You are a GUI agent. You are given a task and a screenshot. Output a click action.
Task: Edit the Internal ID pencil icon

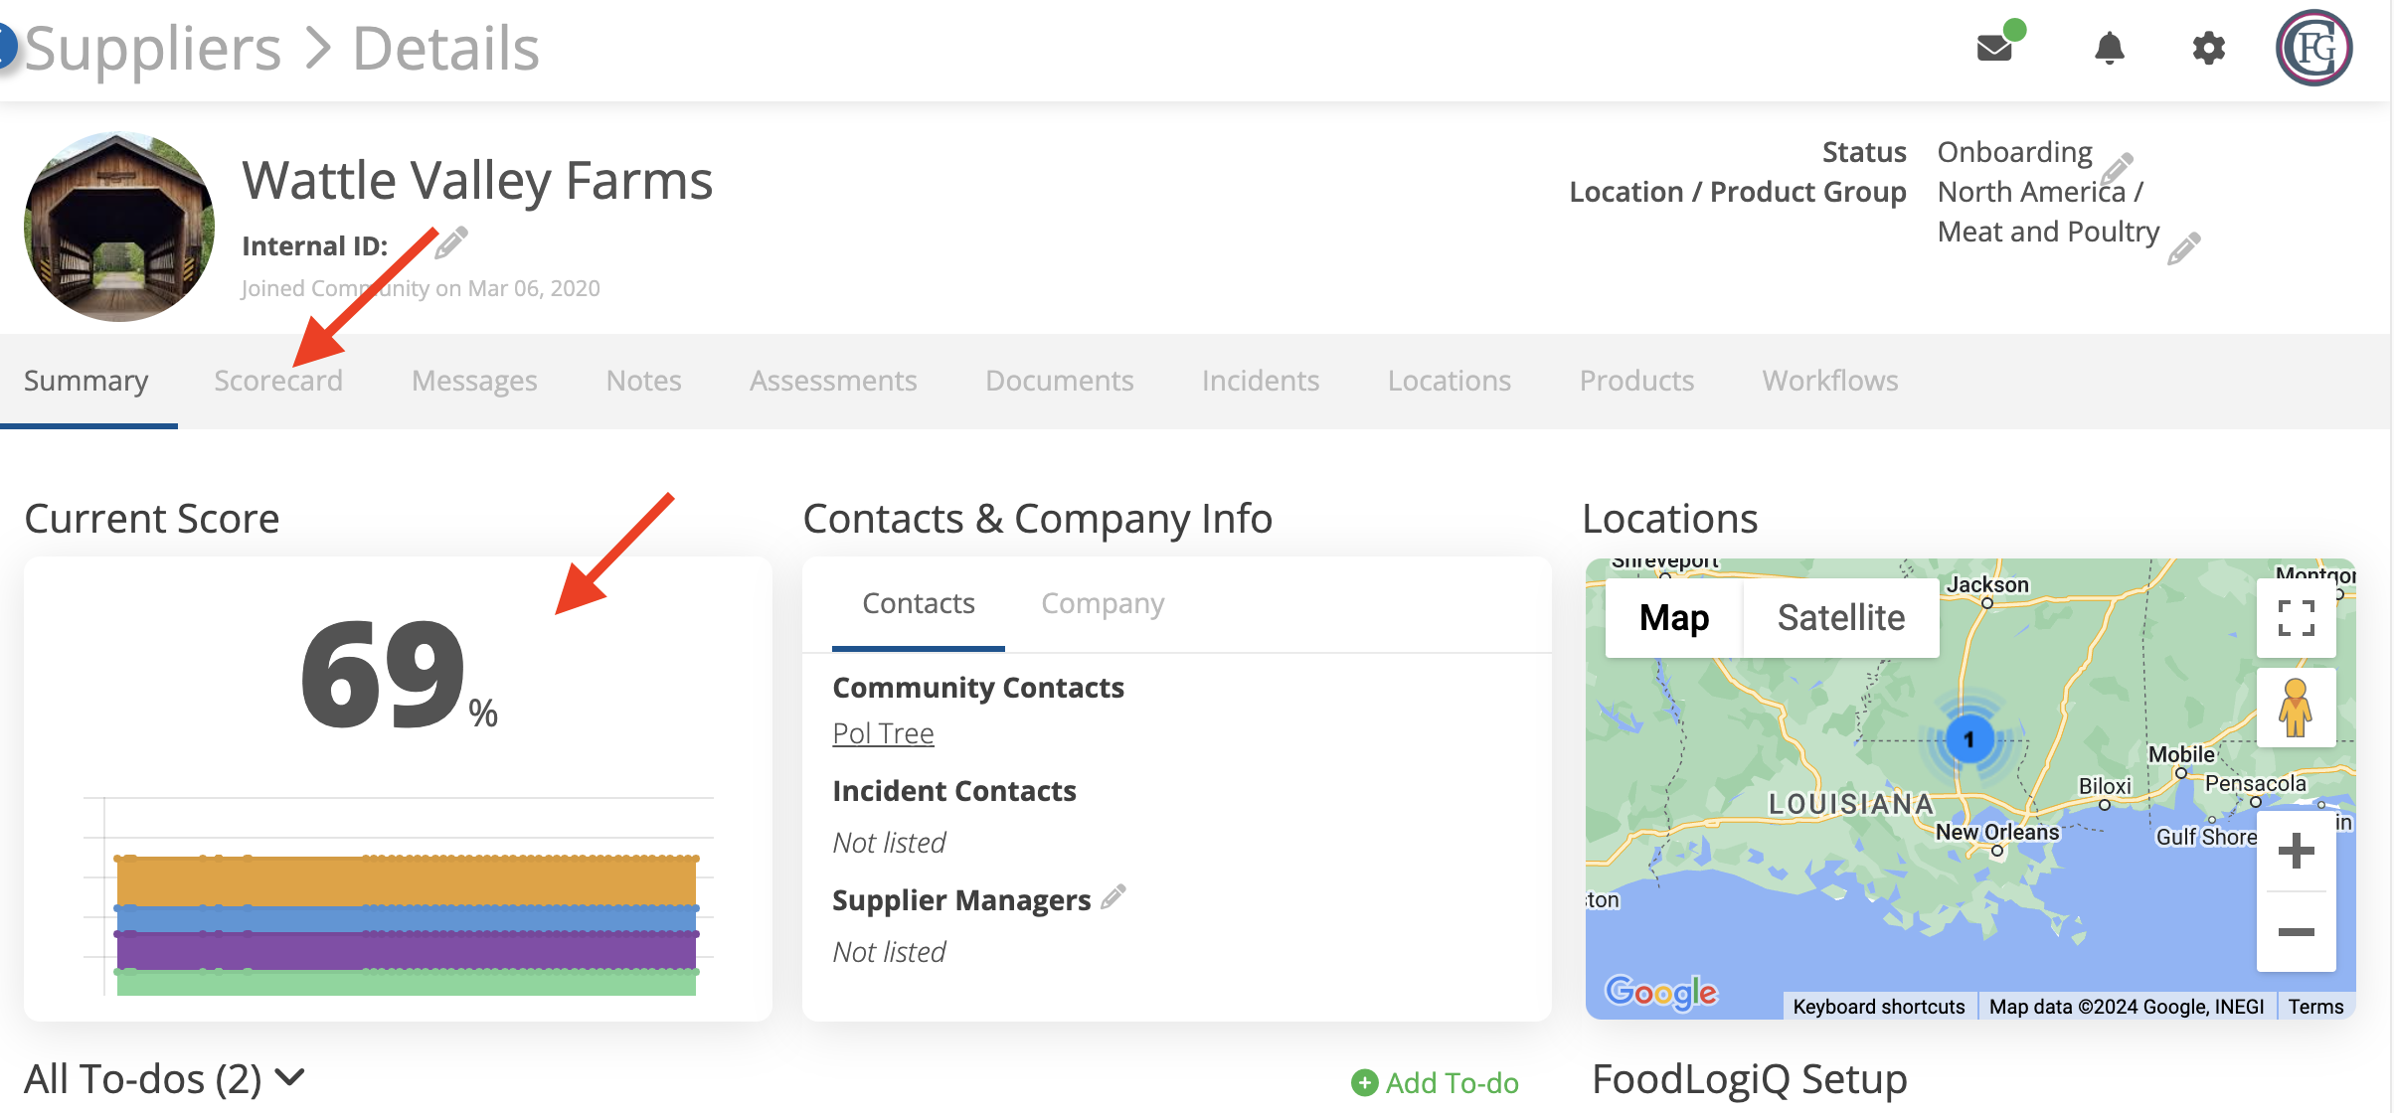tap(451, 242)
